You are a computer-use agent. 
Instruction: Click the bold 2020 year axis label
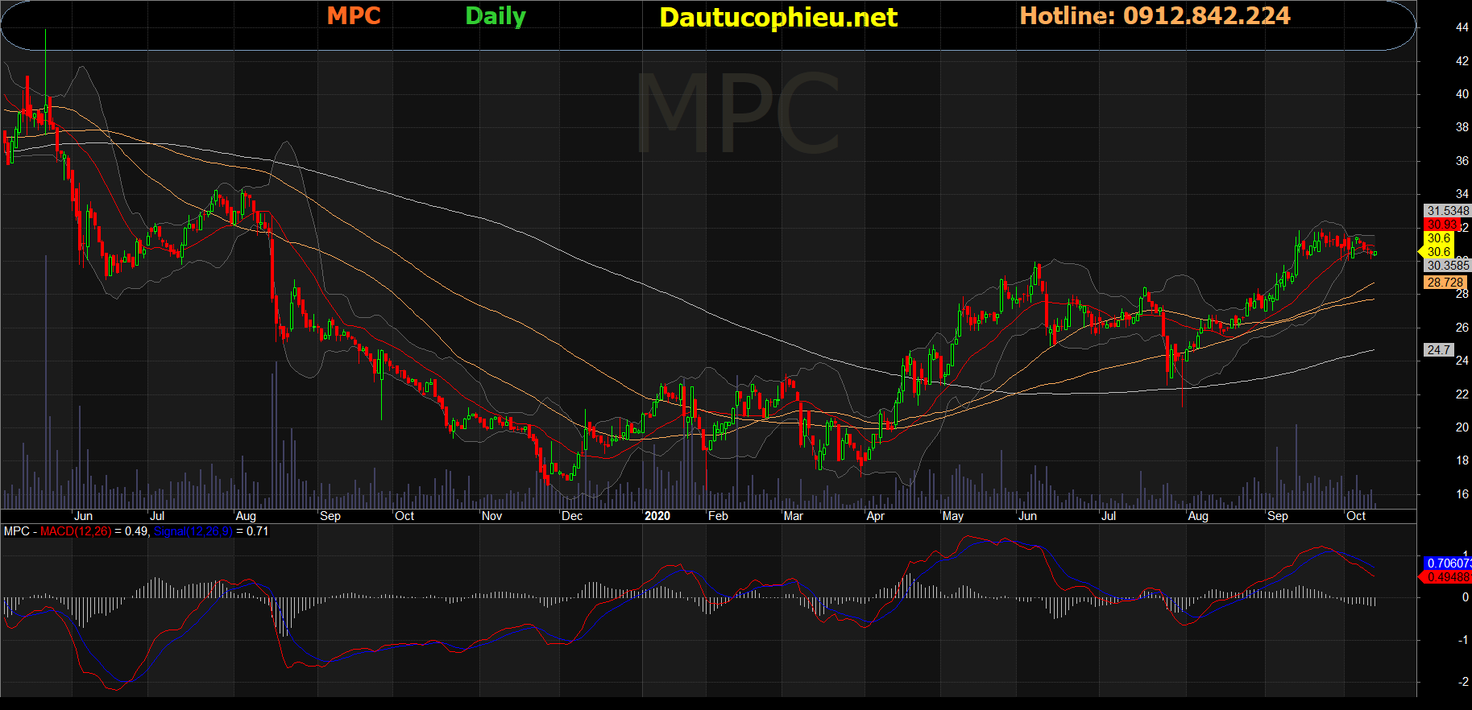pos(657,516)
